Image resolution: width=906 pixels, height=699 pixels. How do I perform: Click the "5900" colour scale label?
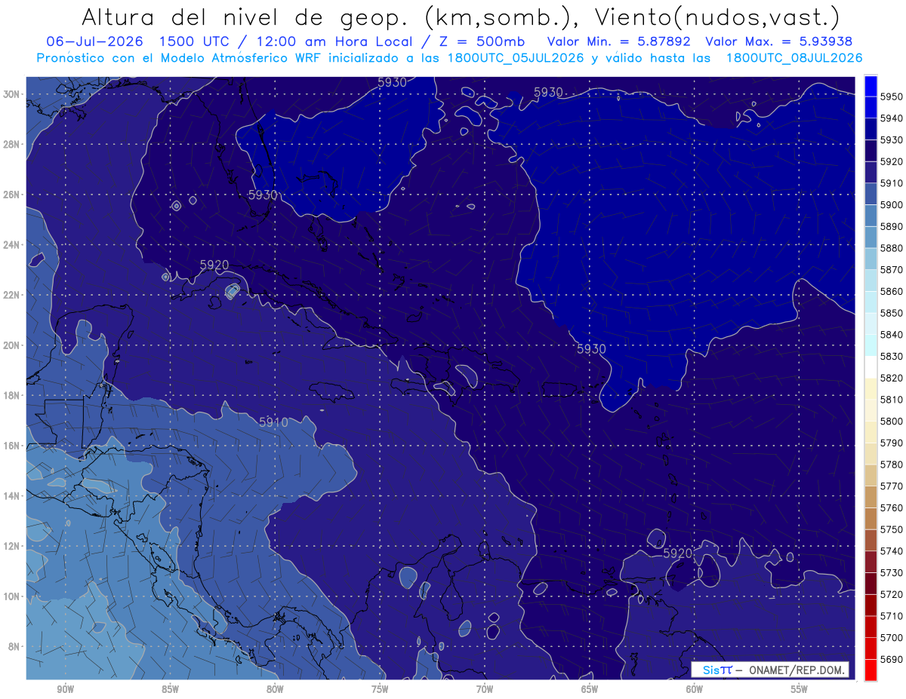[x=891, y=205]
